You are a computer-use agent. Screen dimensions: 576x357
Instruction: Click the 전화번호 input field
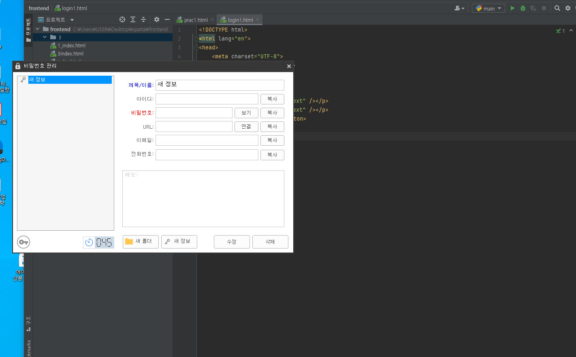pyautogui.click(x=207, y=155)
